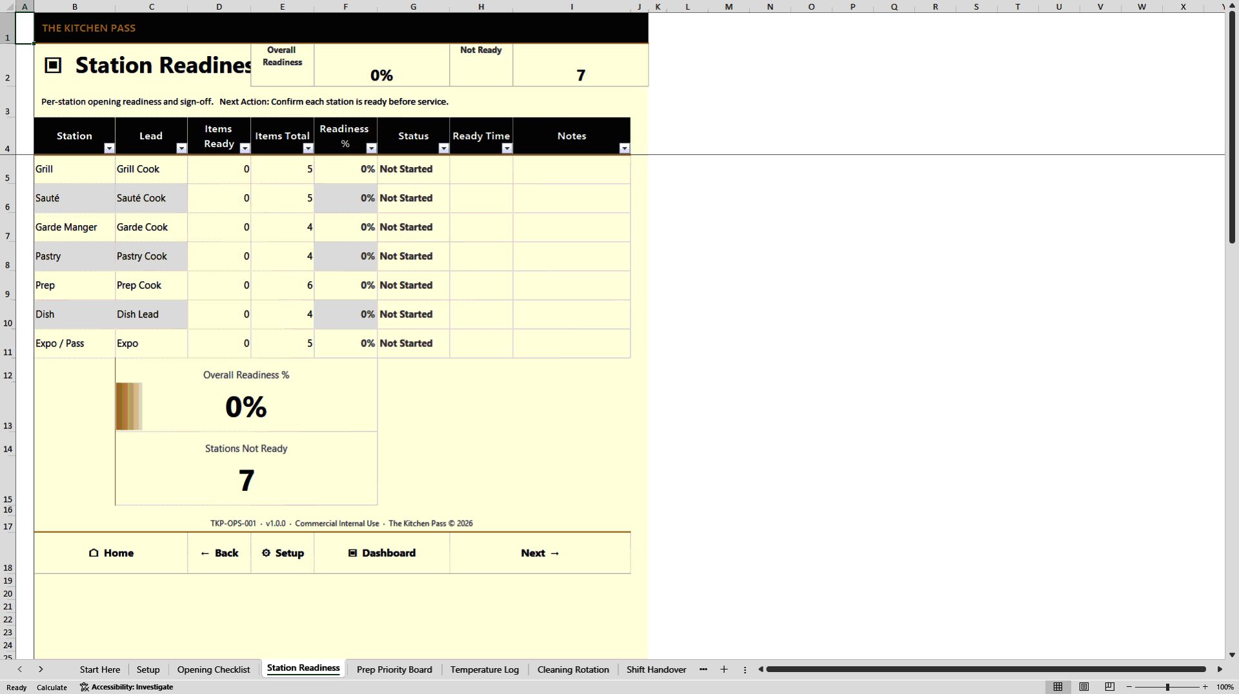Switch to the Setup sheet tab
This screenshot has width=1239, height=694.
pos(148,669)
